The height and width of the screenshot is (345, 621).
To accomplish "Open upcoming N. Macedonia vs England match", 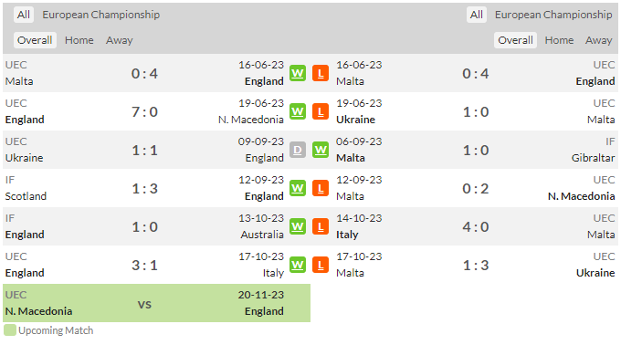I will [x=156, y=303].
